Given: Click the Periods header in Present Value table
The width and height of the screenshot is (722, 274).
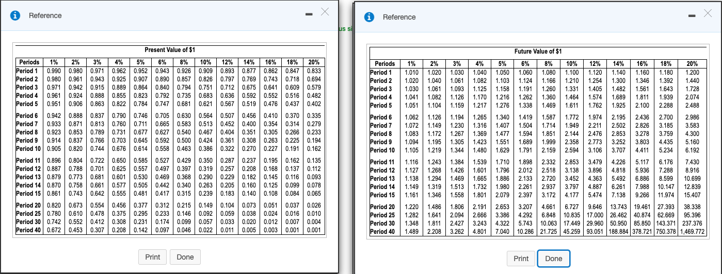Looking at the screenshot, I should [x=30, y=62].
